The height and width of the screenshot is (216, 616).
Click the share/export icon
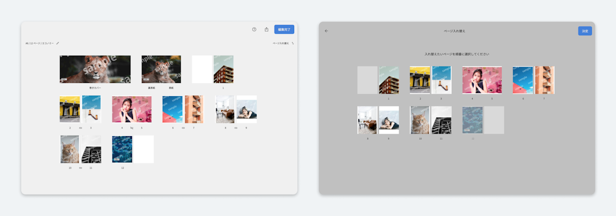tap(266, 30)
